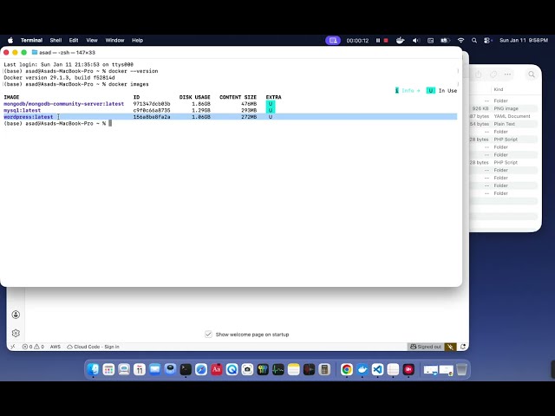The width and height of the screenshot is (555, 416).
Task: Click the battery status icon
Action: (445, 41)
